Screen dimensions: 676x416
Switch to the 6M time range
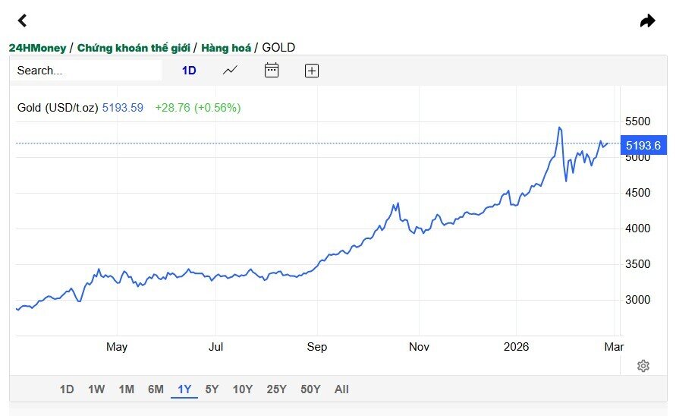156,389
